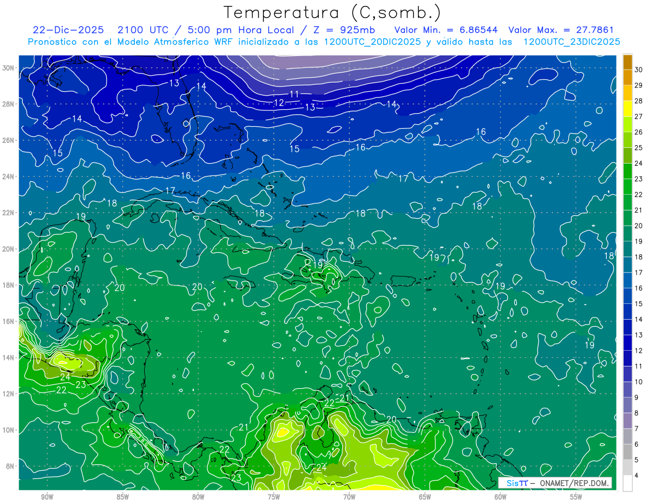653x504 pixels.
Task: Pick the yellow swatch between 27 and 28
Action: (627, 109)
